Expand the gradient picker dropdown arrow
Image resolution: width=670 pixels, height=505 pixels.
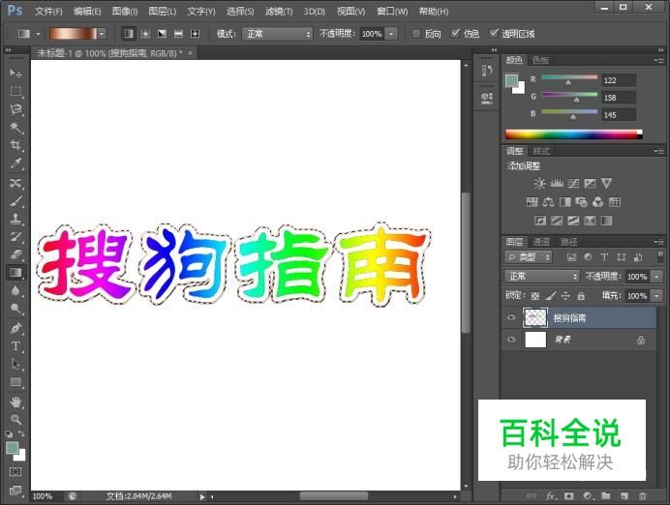click(102, 33)
